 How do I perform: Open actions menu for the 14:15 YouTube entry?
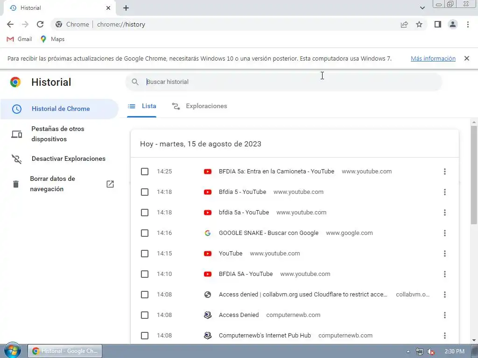coord(445,254)
